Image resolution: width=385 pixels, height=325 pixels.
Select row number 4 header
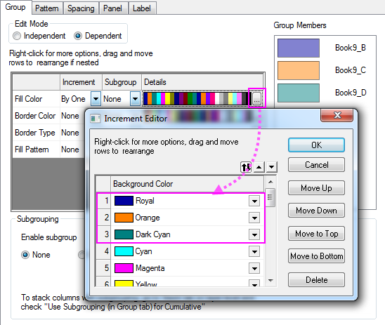click(103, 251)
